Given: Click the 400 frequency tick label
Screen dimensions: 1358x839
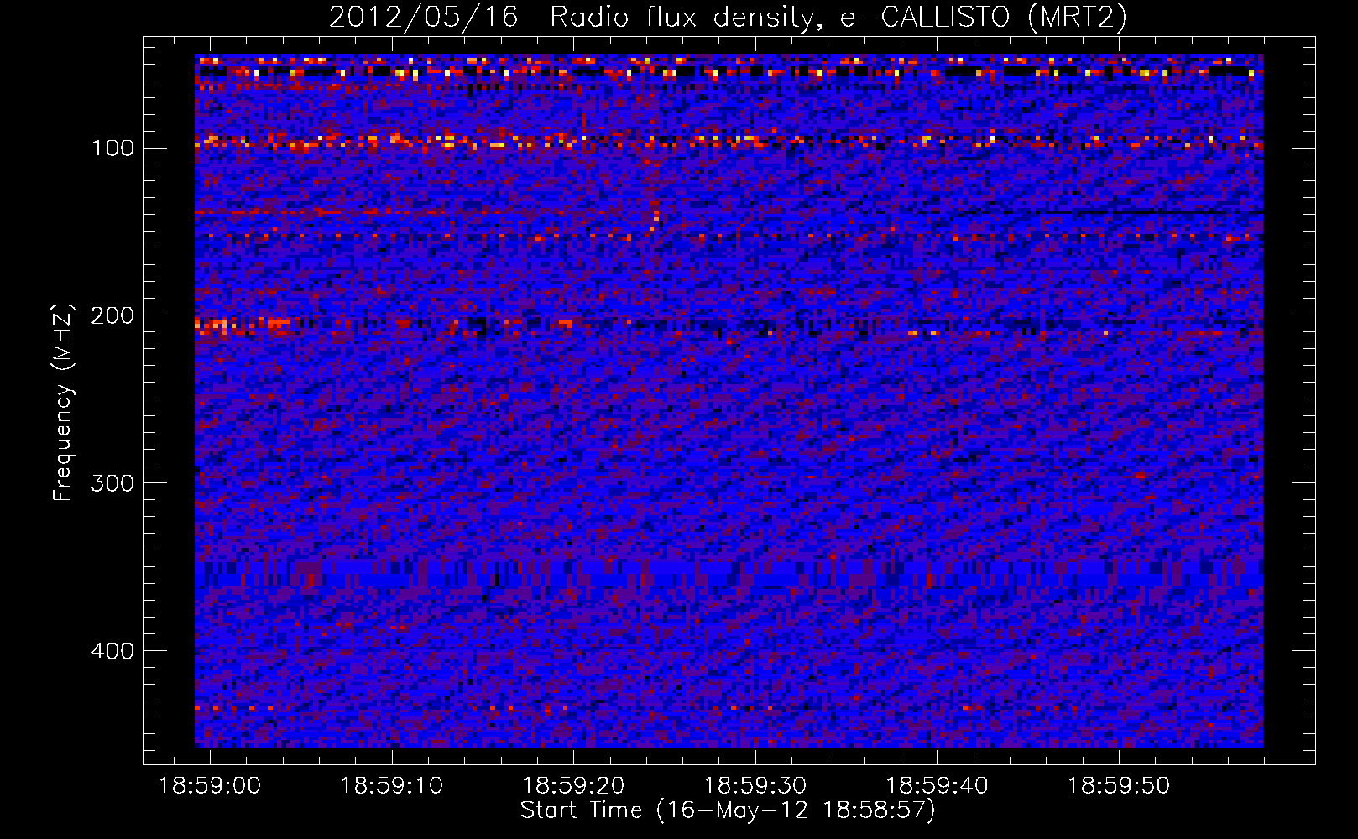Looking at the screenshot, I should [112, 651].
